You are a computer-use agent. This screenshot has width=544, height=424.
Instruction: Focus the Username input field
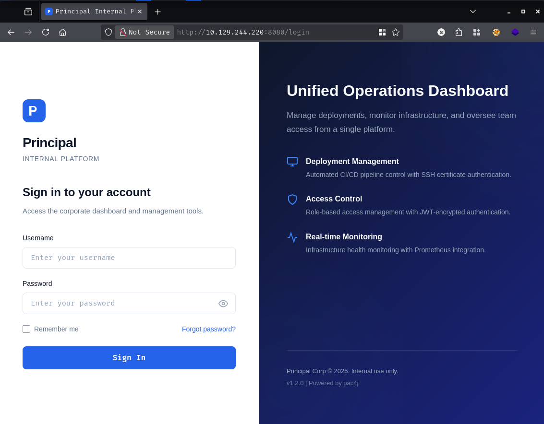point(129,258)
